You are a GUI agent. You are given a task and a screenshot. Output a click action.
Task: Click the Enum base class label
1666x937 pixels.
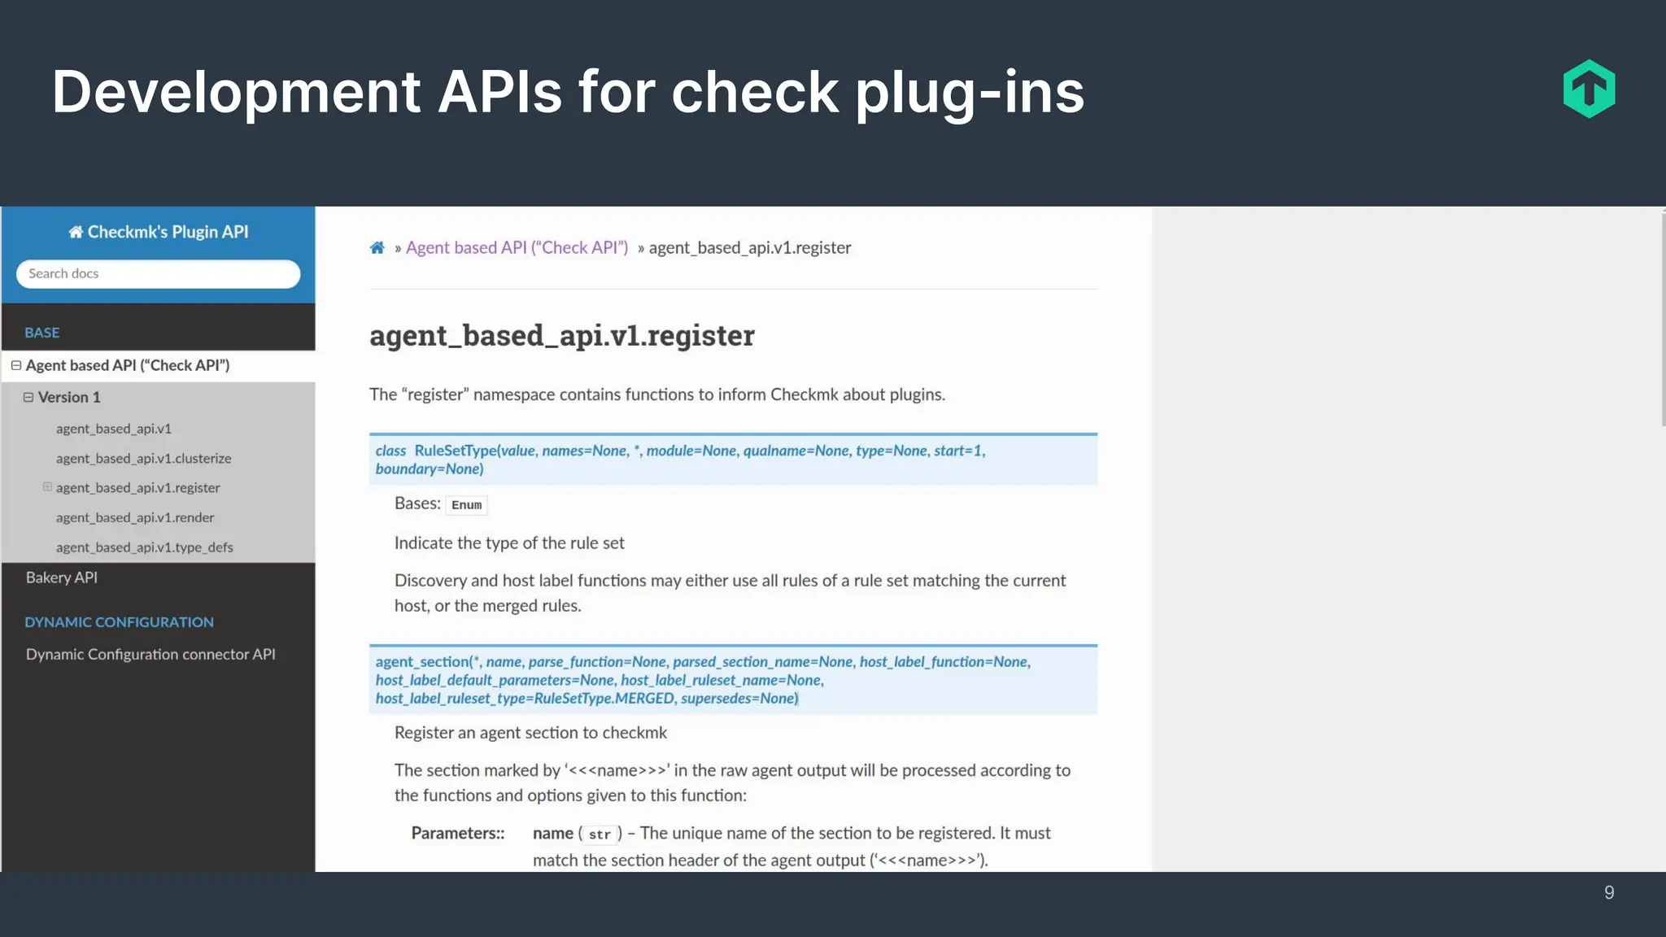click(x=467, y=504)
